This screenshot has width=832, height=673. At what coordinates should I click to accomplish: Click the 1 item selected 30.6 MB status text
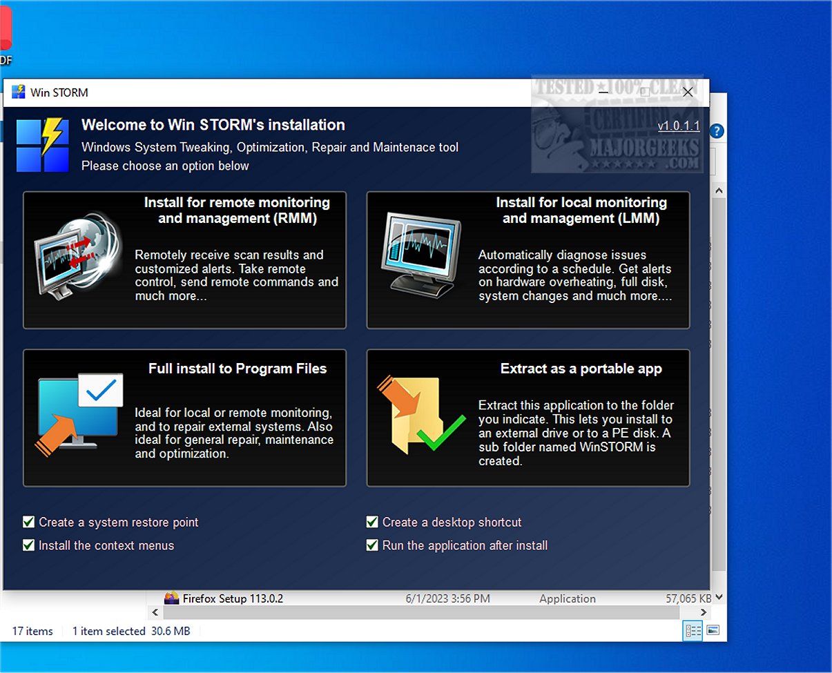131,631
